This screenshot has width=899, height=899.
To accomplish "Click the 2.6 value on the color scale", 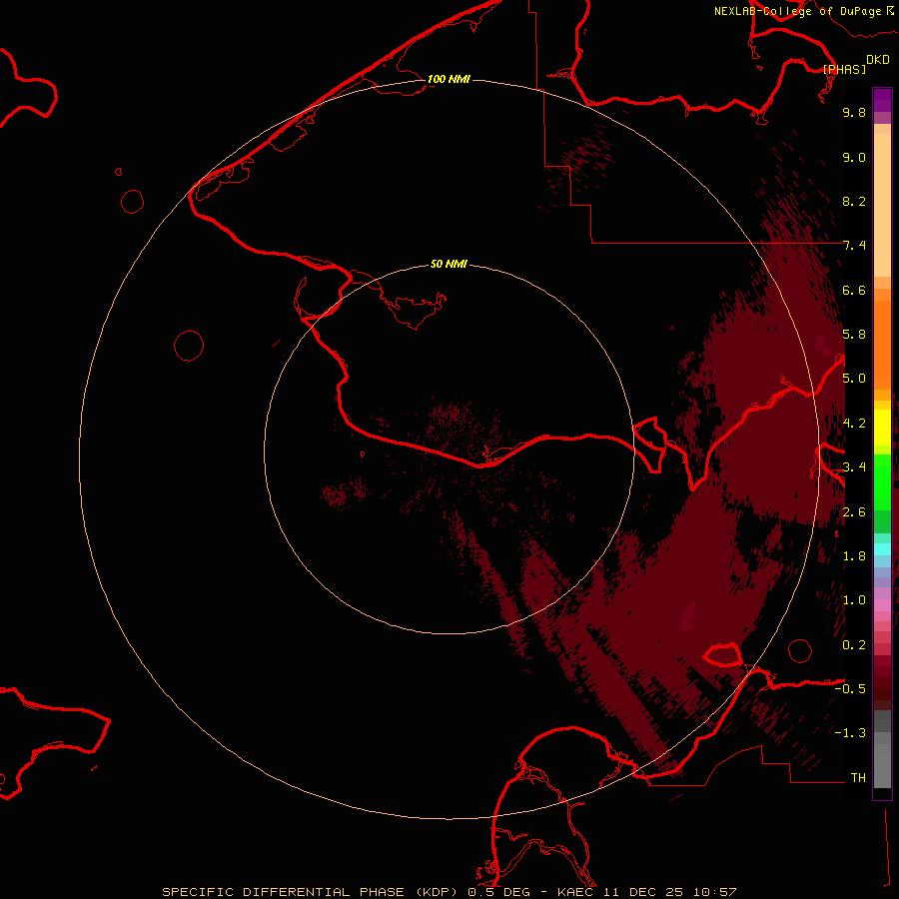I will (854, 512).
